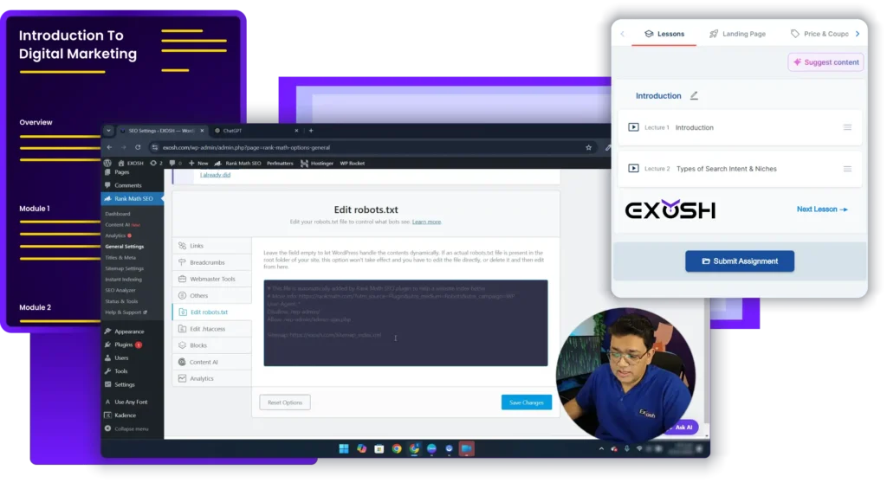Click inside the robots.txt text area
887x483 pixels.
click(405, 323)
